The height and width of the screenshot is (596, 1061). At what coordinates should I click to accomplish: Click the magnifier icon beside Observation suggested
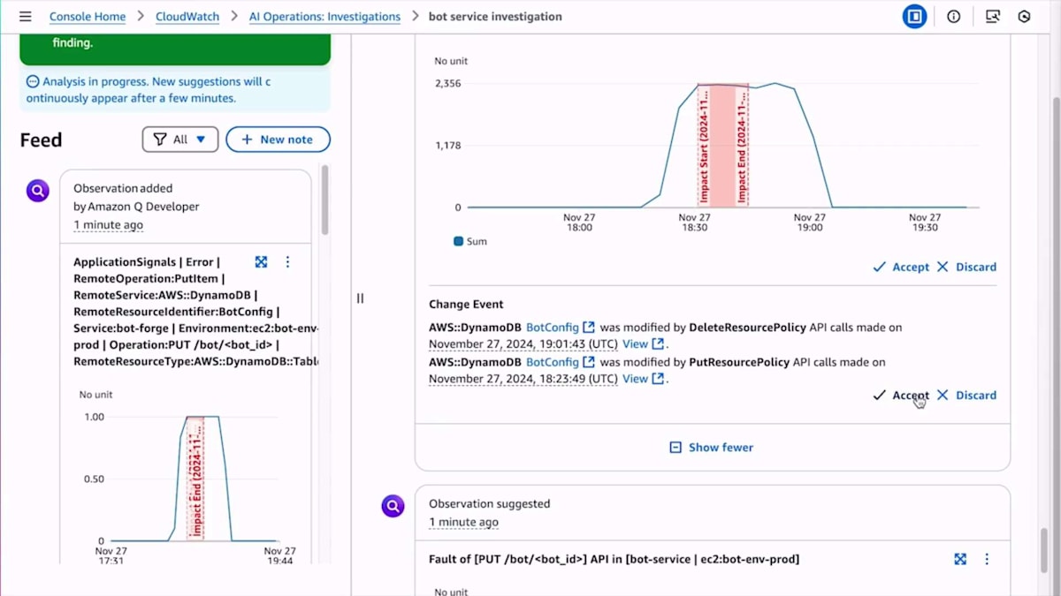(x=393, y=506)
